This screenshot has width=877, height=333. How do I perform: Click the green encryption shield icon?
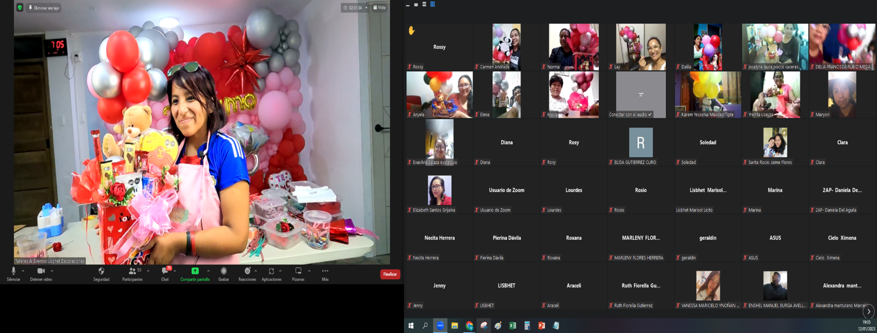point(20,8)
